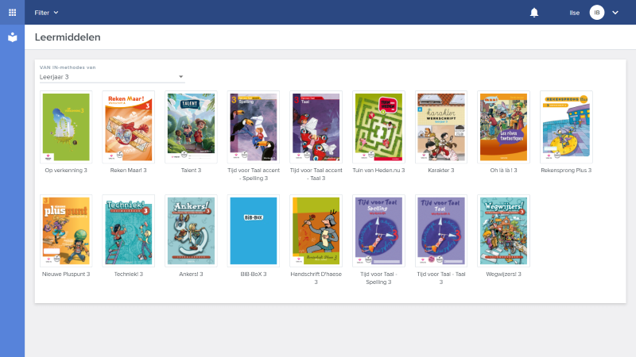Click the 'Tuin van Heden.nu 3' title
Screen dimensions: 636x357
[x=378, y=171]
